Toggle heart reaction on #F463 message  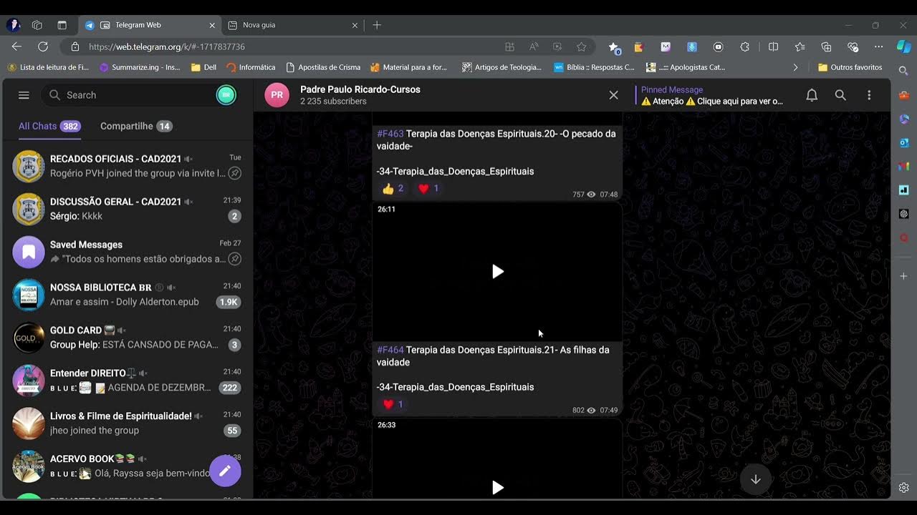(428, 189)
